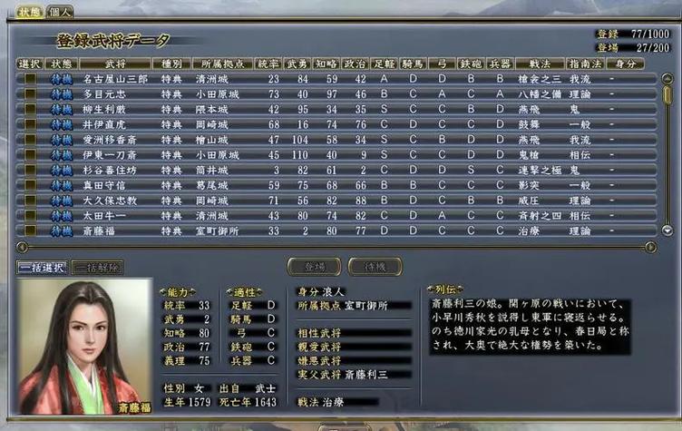The image size is (682, 431).
Task: Click the horizontal scroll left arrow
Action: click(22, 248)
